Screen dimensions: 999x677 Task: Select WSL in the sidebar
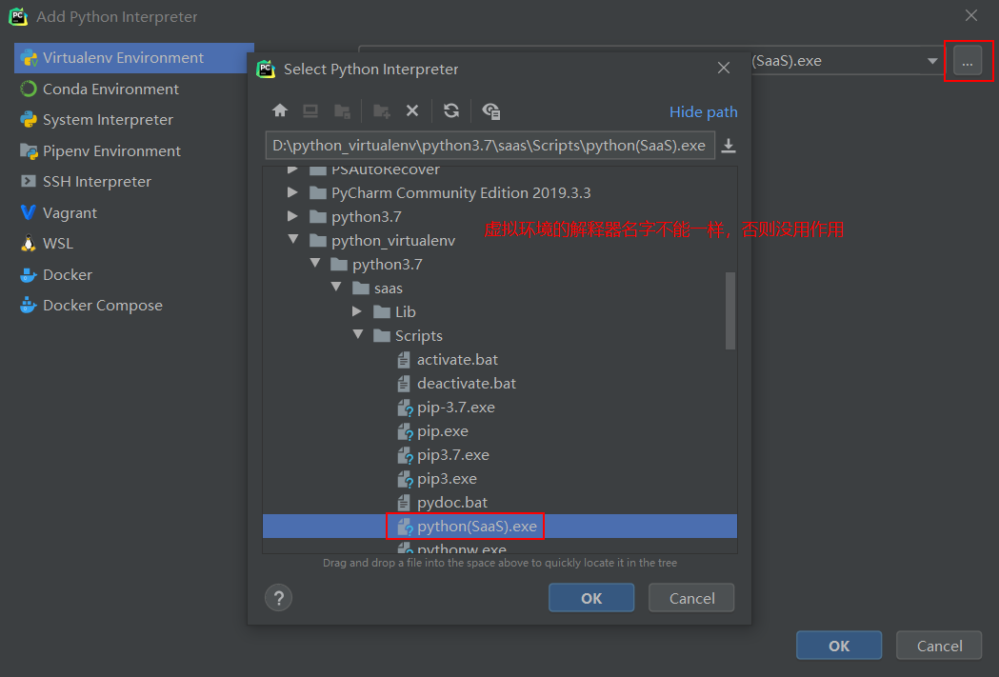[130, 244]
